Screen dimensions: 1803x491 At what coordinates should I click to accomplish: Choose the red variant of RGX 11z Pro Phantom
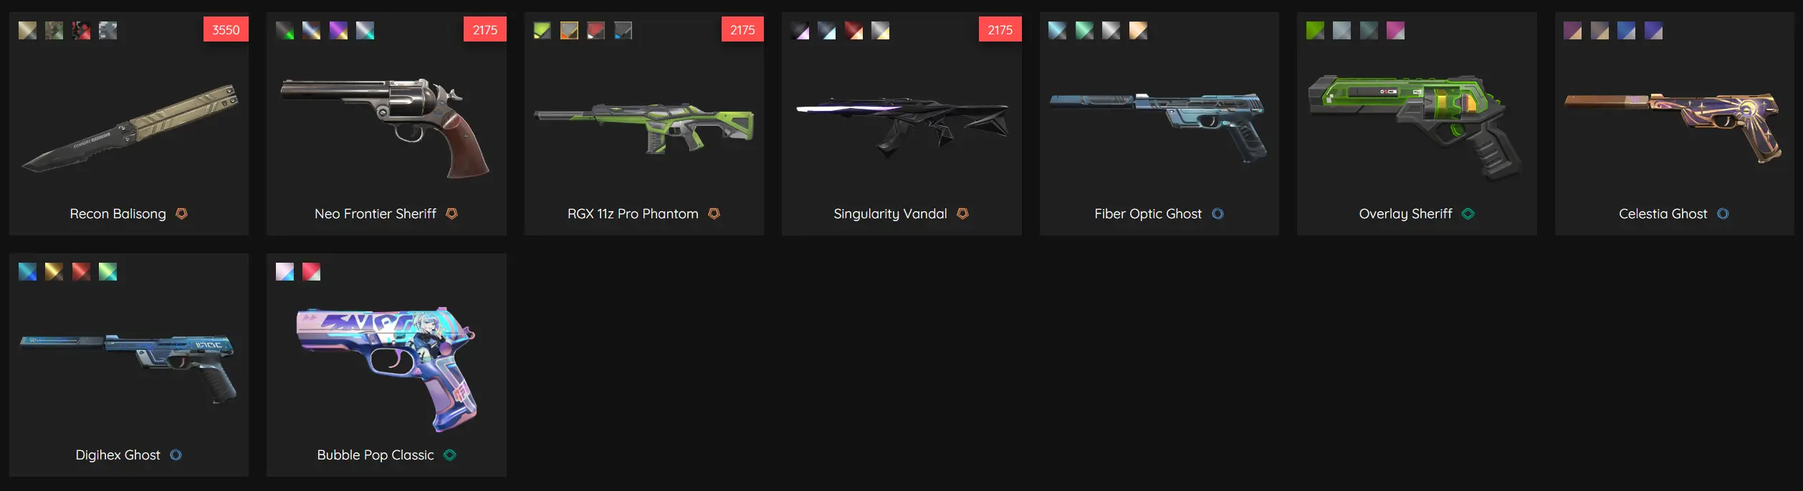(596, 30)
